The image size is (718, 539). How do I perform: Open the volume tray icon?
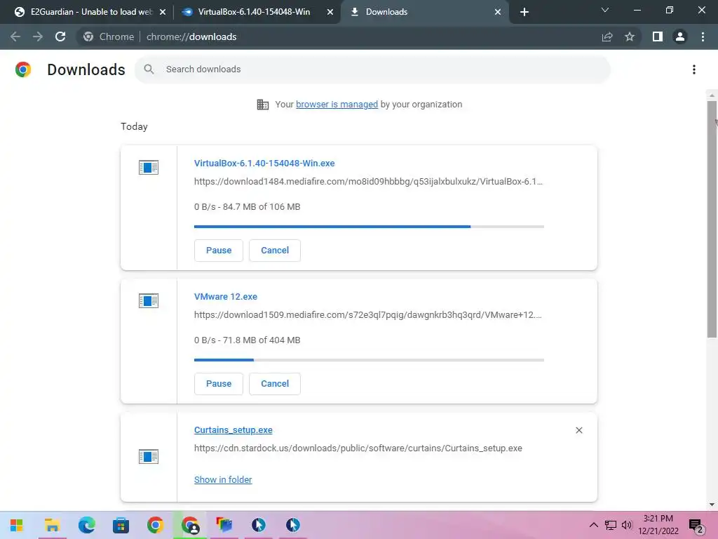(627, 525)
